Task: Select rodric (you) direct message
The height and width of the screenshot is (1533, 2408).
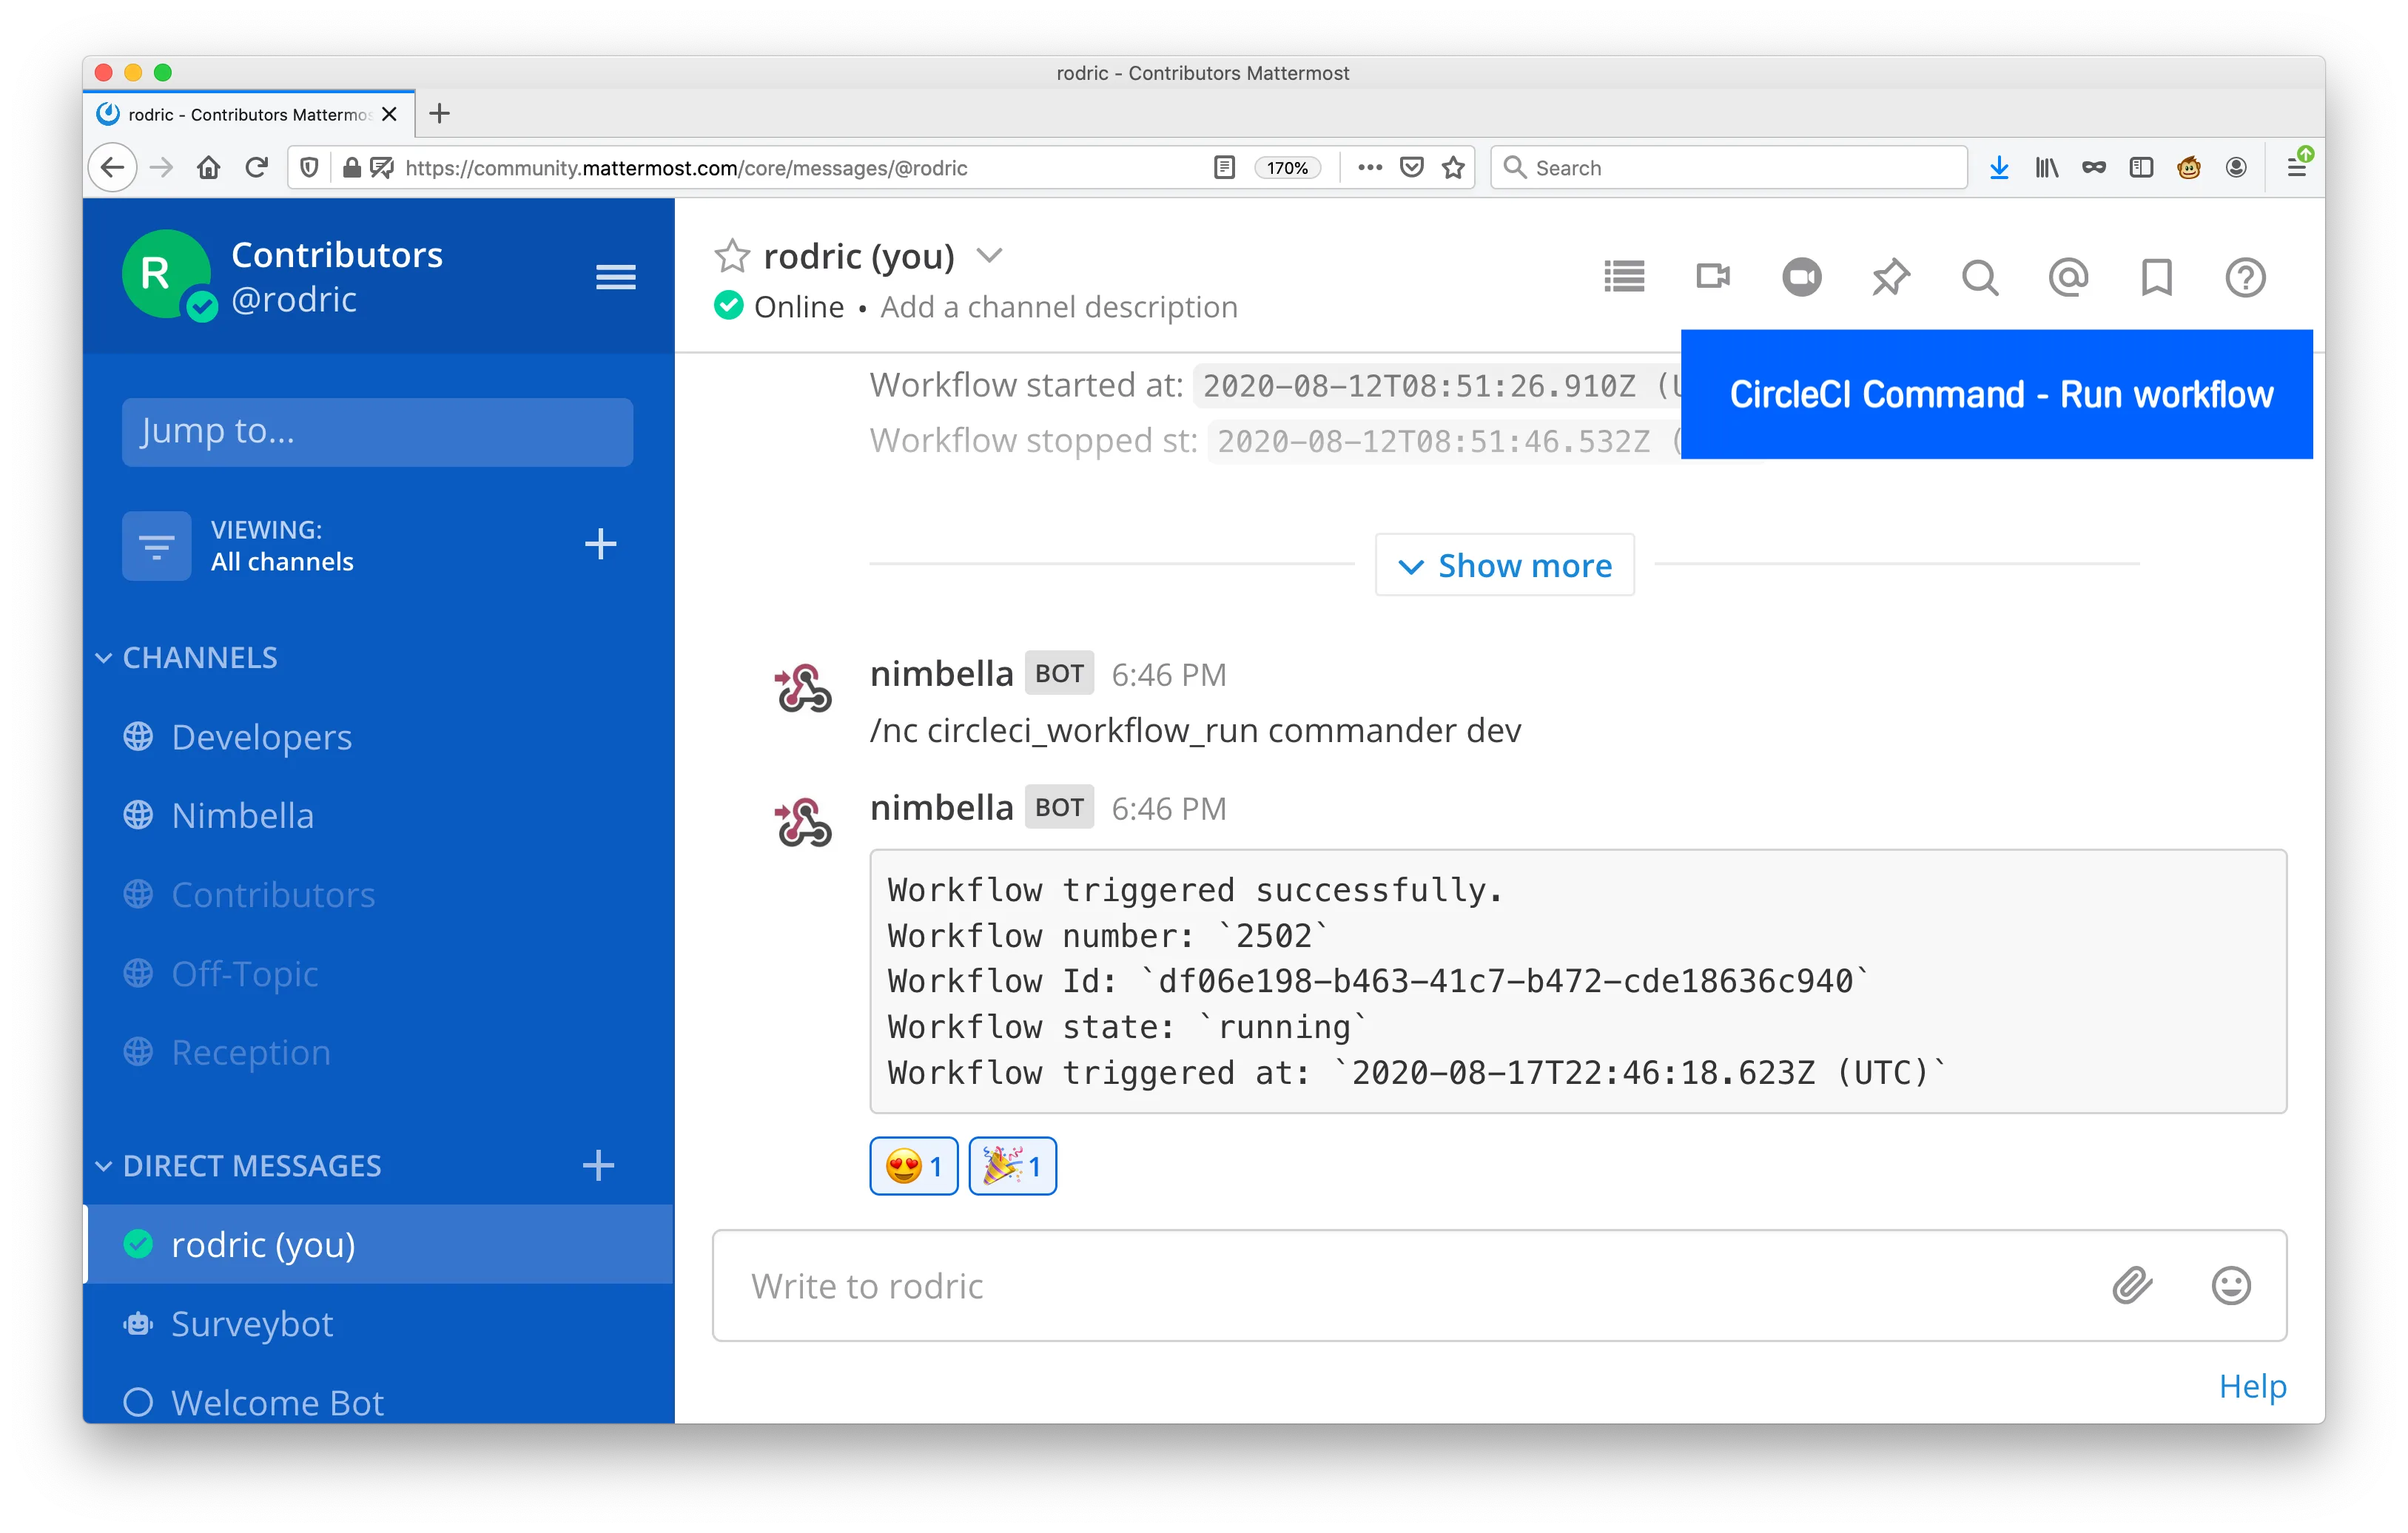Action: click(x=378, y=1245)
